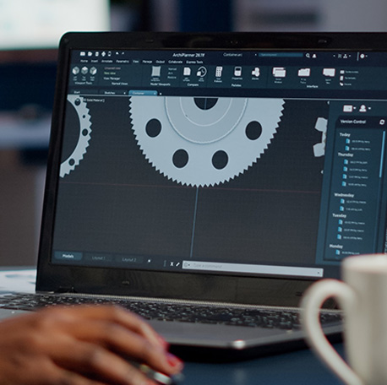
Task: Open the Tool Palettes grid icon
Action: tap(219, 72)
